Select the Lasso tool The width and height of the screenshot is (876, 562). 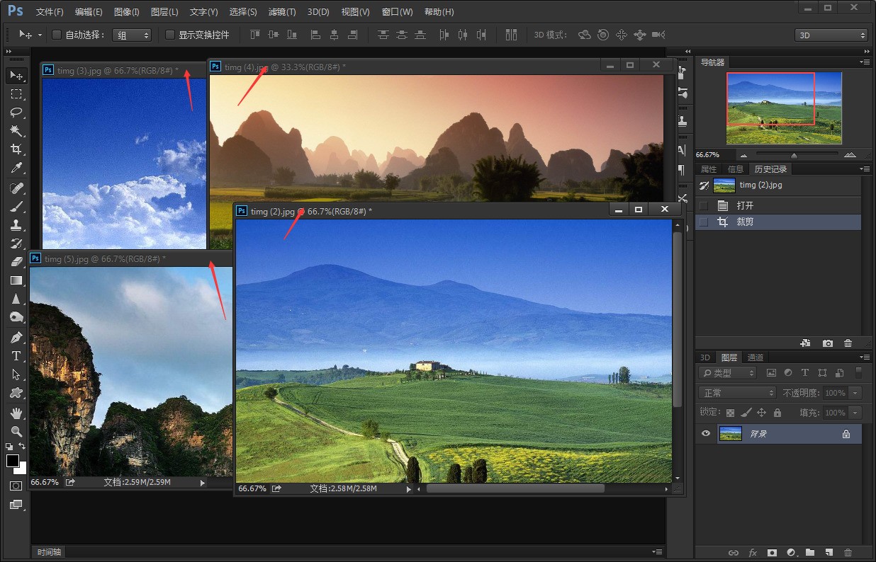(x=16, y=113)
